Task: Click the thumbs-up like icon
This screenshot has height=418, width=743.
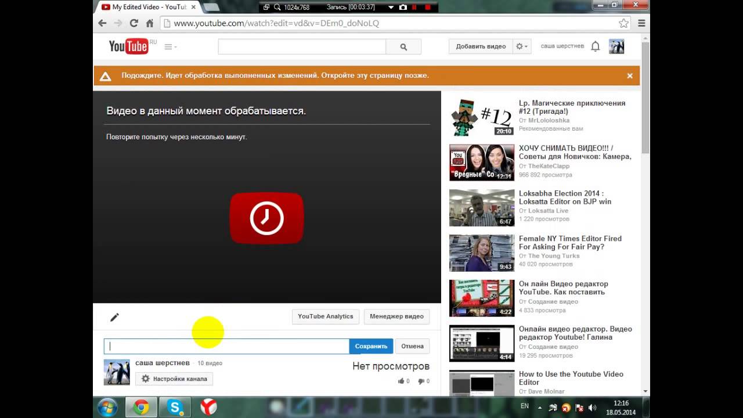Action: click(401, 381)
